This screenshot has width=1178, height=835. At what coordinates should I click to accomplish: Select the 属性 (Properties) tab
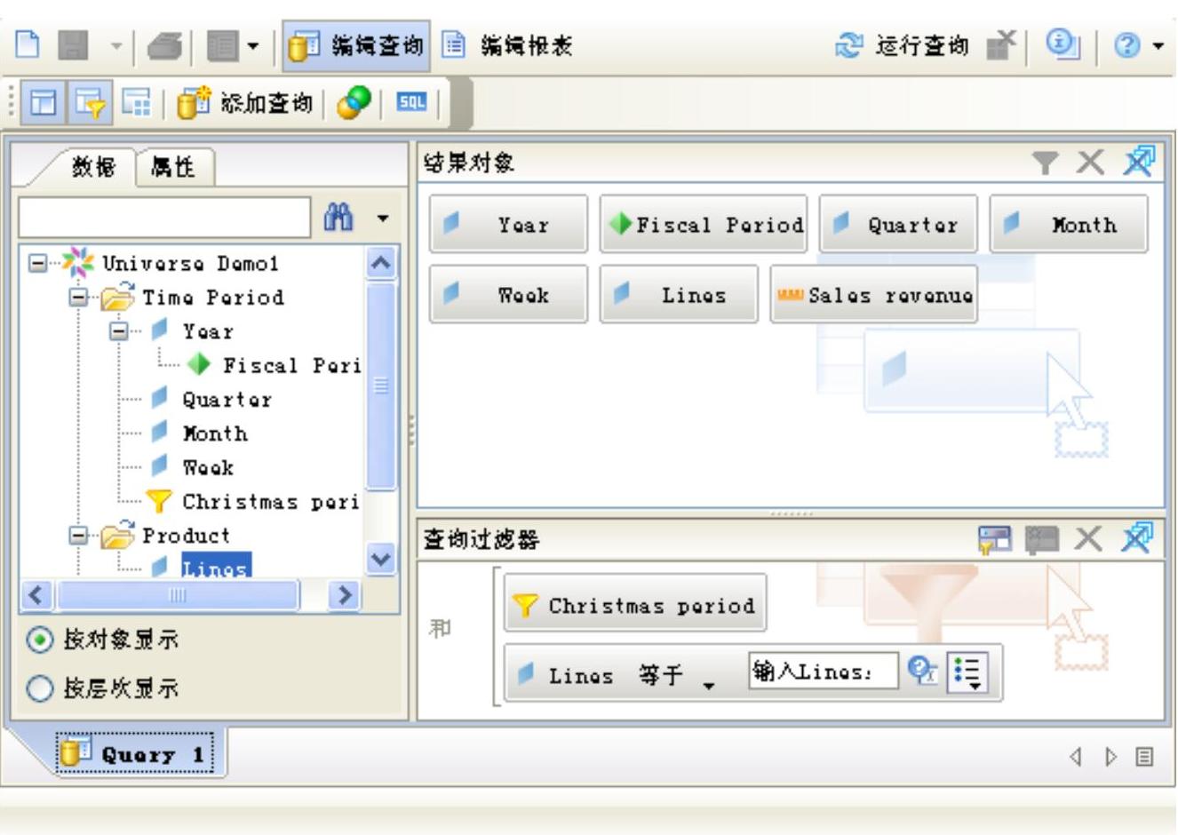point(174,166)
